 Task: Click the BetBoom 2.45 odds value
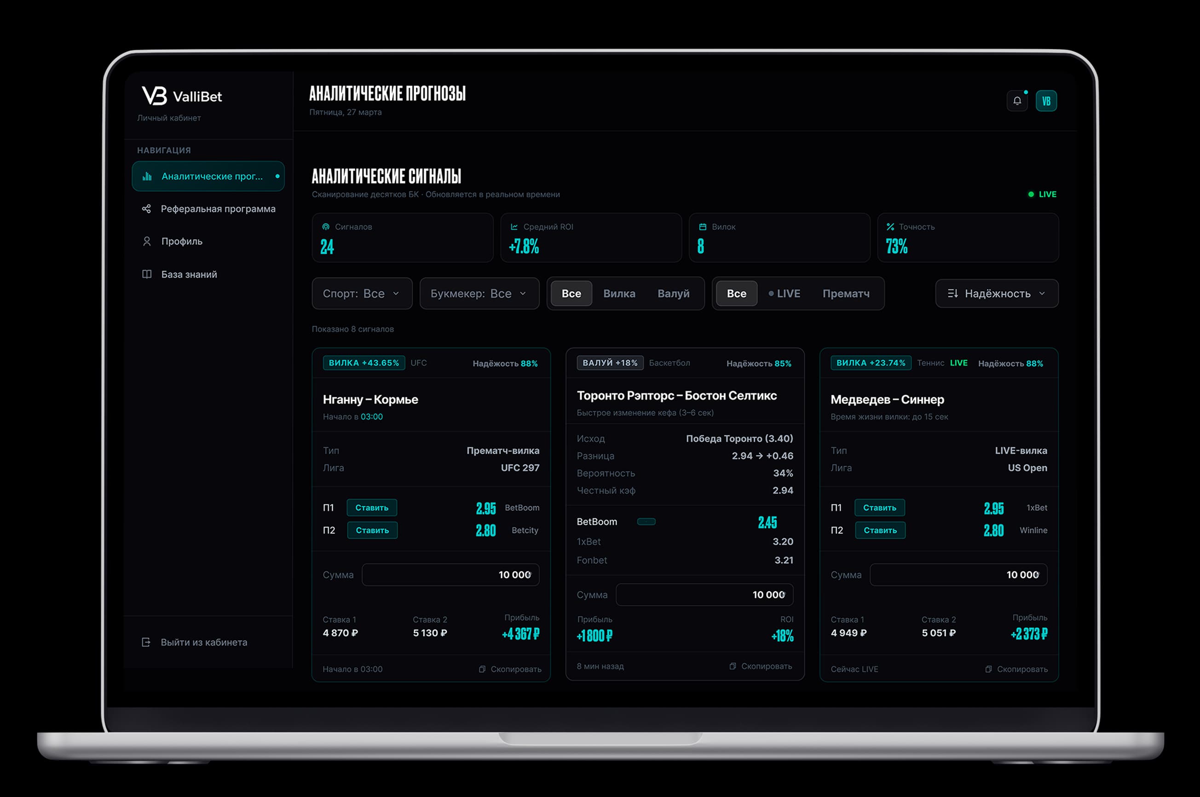pyautogui.click(x=767, y=523)
